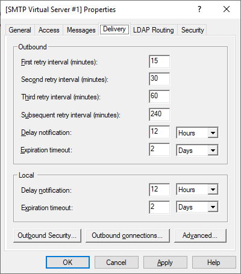Select the Messages tab
The width and height of the screenshot is (241, 274).
pyautogui.click(x=81, y=30)
